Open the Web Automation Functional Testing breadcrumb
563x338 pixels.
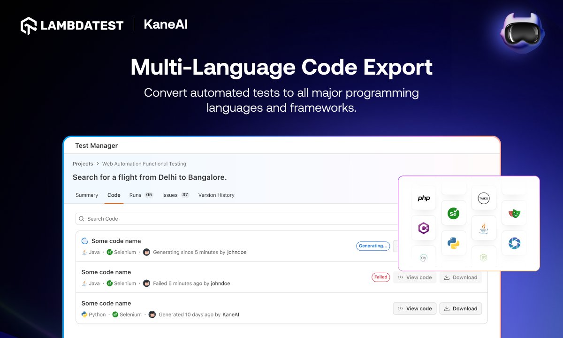point(144,164)
